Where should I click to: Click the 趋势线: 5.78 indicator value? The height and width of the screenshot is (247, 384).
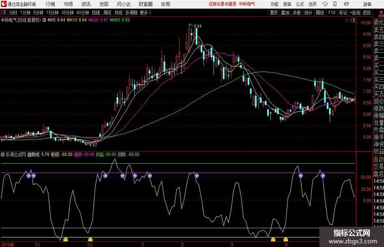38,155
